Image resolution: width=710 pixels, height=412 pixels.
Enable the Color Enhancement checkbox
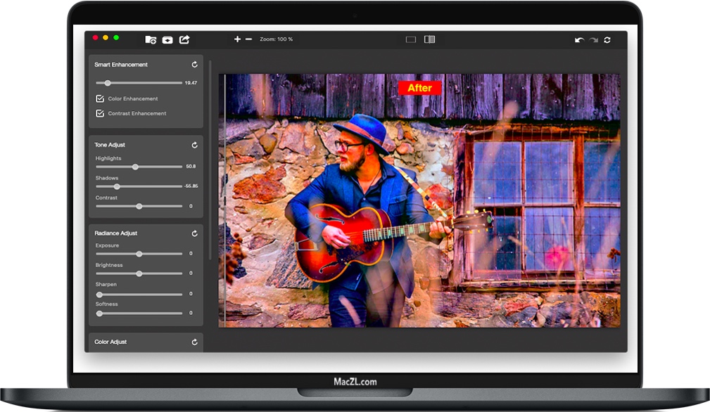[x=99, y=98]
